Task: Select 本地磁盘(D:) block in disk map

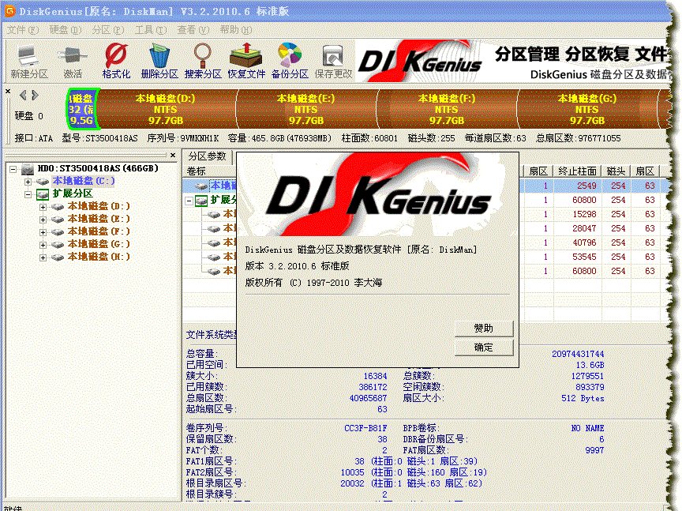Action: (x=166, y=109)
